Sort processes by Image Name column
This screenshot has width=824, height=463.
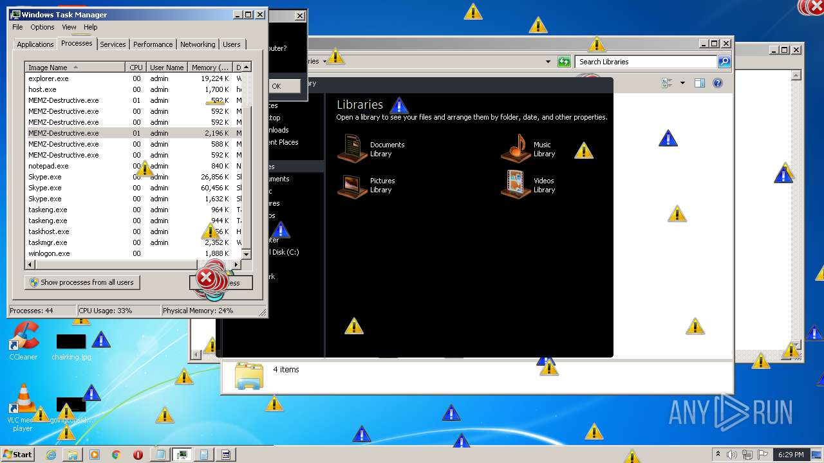coord(75,68)
